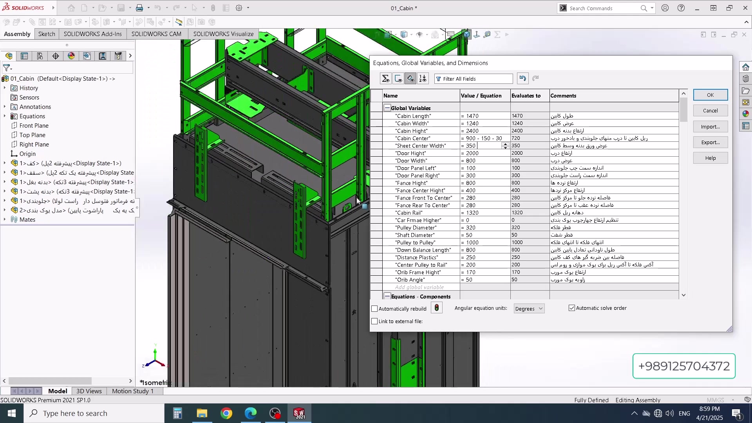
Task: Tick the Link to external file checkbox
Action: click(375, 322)
